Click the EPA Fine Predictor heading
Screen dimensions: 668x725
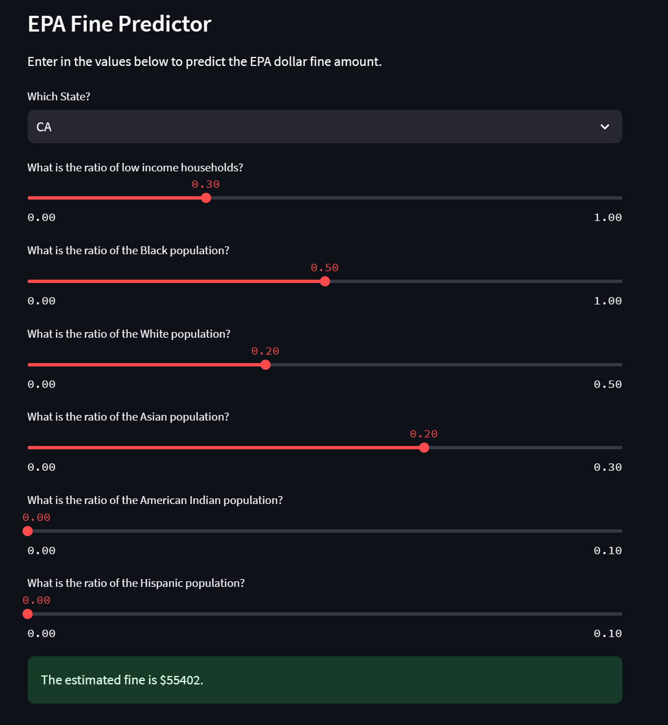[x=119, y=24]
